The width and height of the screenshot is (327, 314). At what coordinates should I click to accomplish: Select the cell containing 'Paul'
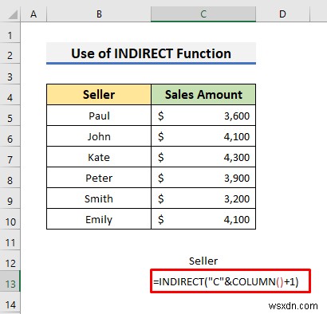[99, 116]
